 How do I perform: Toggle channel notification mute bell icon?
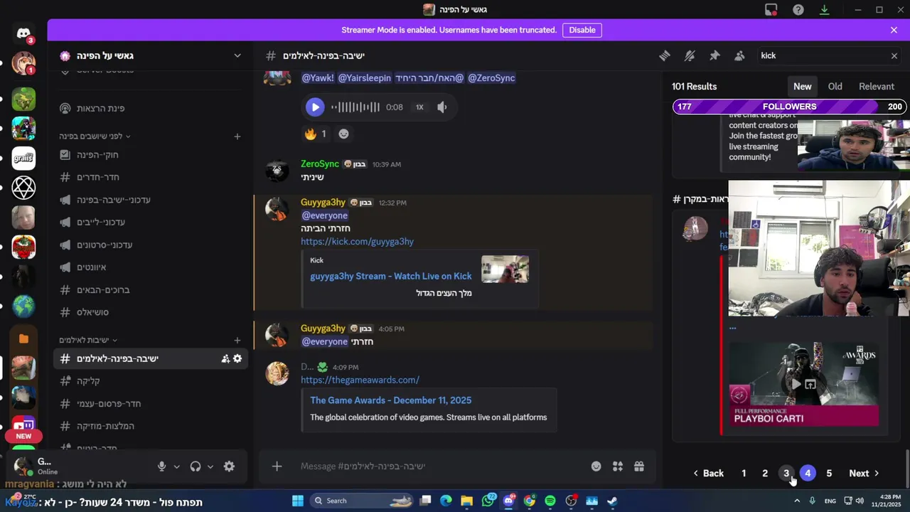click(690, 55)
